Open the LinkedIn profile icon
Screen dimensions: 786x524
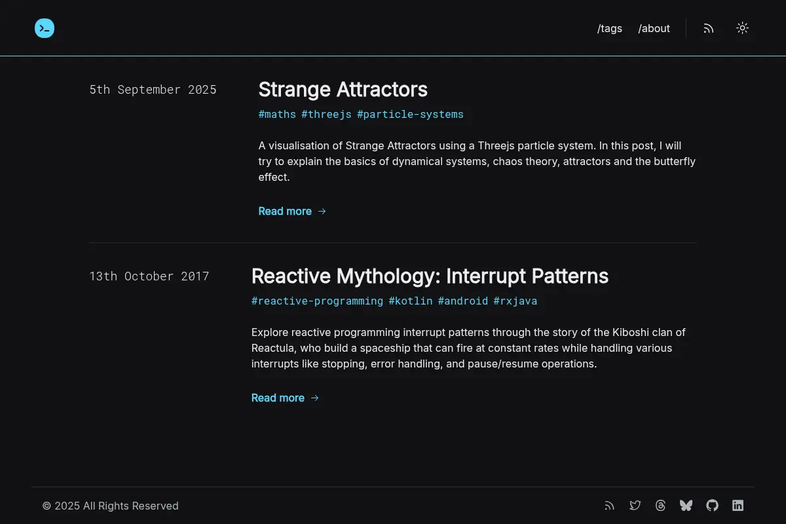pos(738,506)
